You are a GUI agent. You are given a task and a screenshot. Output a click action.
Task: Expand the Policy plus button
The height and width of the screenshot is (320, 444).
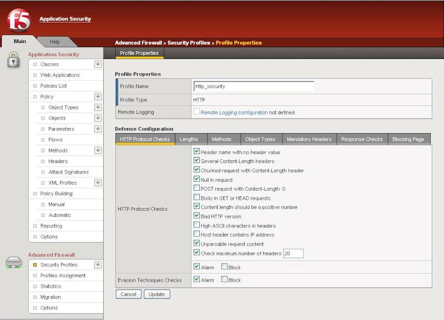click(x=98, y=96)
